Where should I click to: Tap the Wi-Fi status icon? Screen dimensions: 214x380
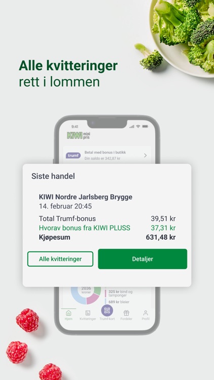[138, 127]
